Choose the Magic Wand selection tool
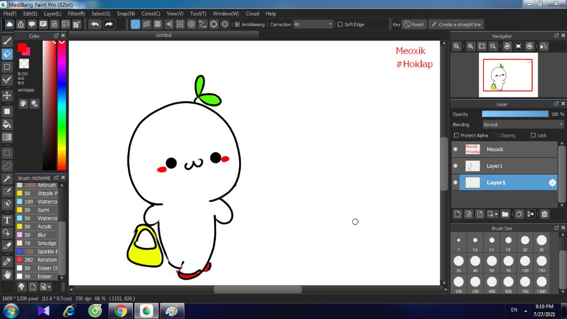The image size is (567, 319). (7, 178)
